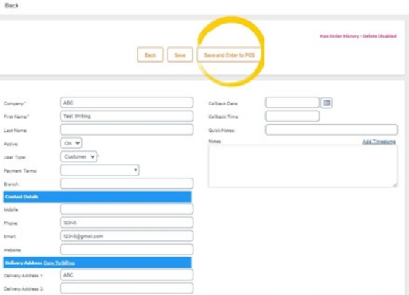The image size is (409, 295).
Task: Click the Copy To Billing link
Action: point(58,263)
